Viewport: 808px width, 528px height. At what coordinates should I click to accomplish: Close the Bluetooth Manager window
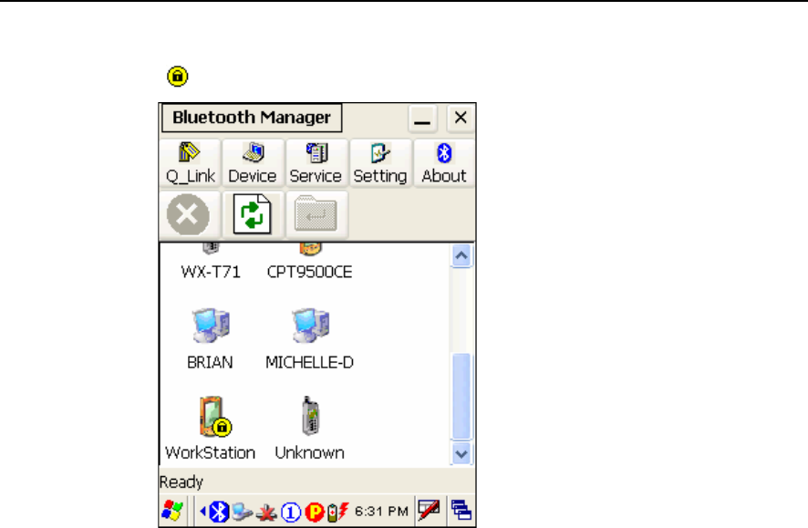pyautogui.click(x=461, y=118)
